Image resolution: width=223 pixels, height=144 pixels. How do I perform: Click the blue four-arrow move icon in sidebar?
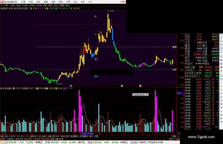click(x=221, y=67)
